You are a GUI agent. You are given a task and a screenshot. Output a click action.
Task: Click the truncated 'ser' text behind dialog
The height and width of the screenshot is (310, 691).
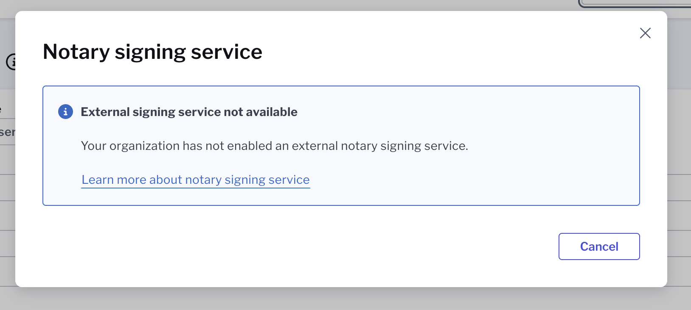coord(7,132)
